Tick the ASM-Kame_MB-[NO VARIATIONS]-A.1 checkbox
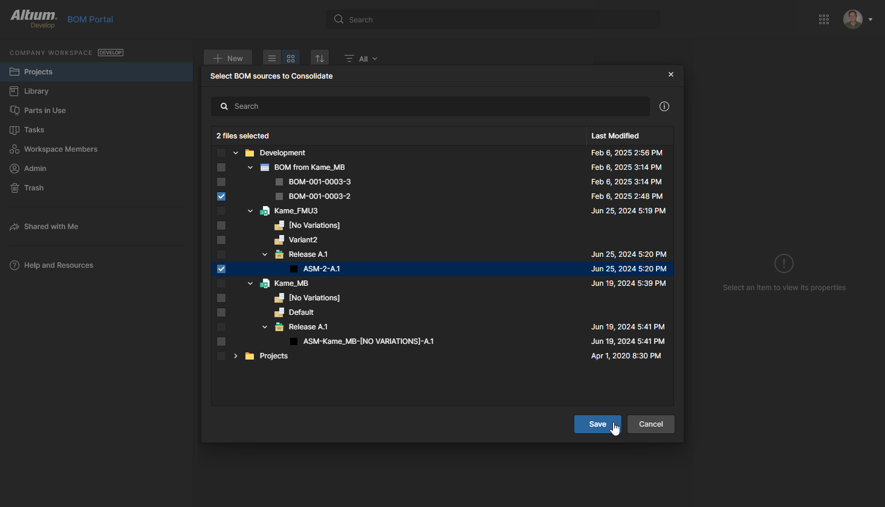 pos(221,341)
